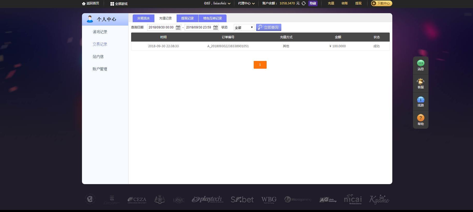Click 其他 recharge method cell
Image resolution: width=473 pixels, height=212 pixels.
click(286, 46)
